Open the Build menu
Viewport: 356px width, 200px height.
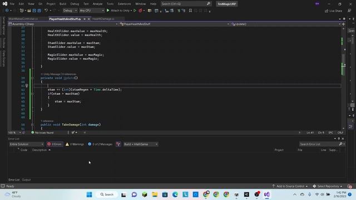coord(63,4)
